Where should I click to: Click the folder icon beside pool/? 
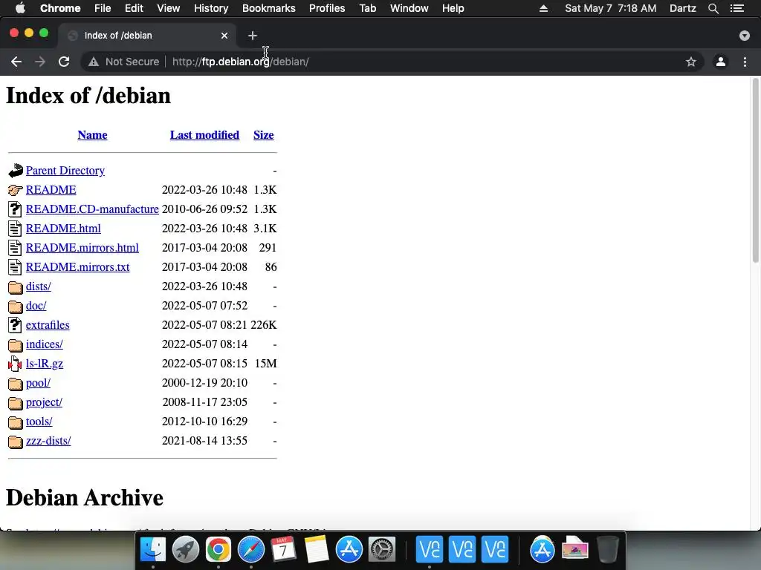click(x=16, y=384)
